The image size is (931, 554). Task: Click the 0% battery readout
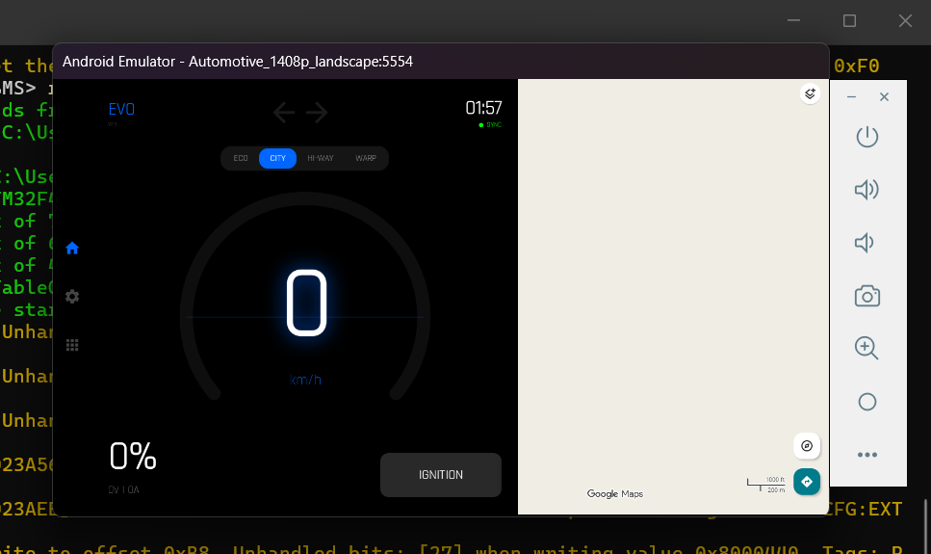point(133,457)
